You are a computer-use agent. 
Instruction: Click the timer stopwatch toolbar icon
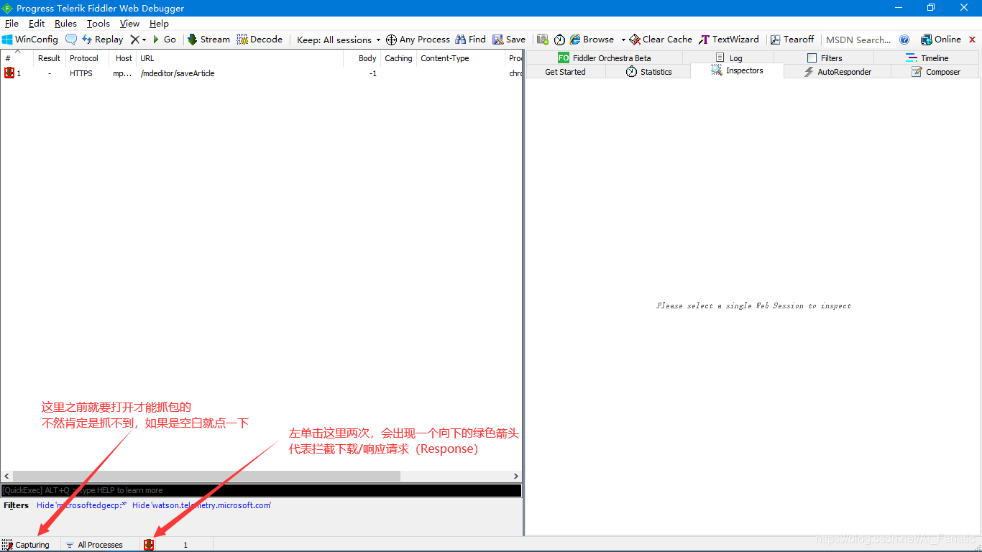(559, 40)
